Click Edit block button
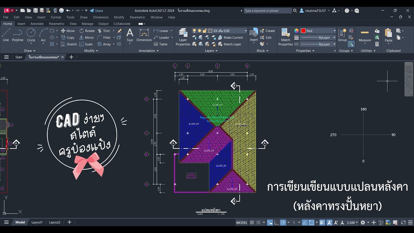This screenshot has width=414, height=233. (266, 38)
